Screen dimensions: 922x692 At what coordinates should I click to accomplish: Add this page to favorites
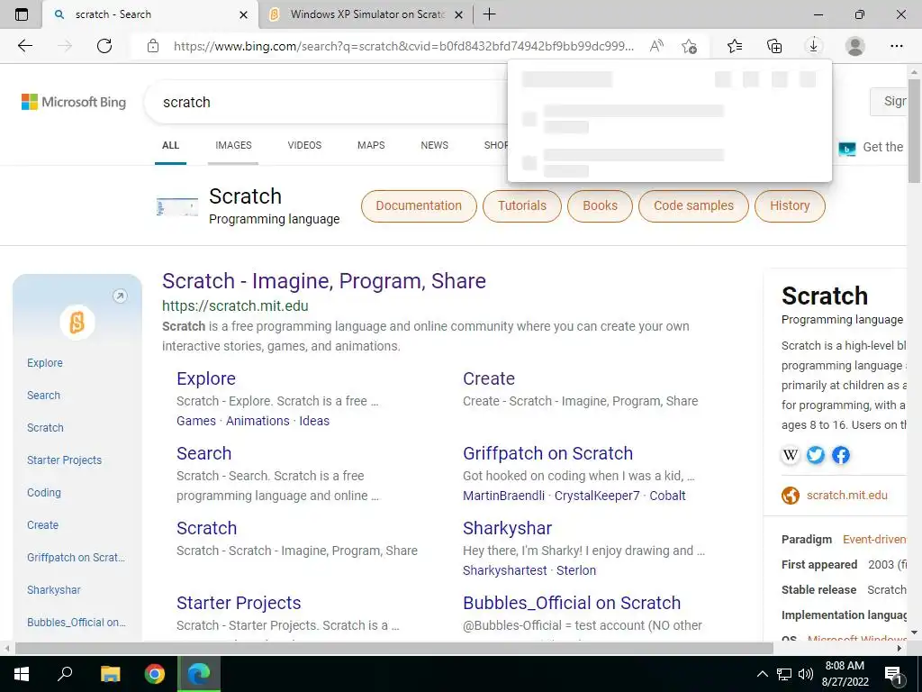click(689, 46)
